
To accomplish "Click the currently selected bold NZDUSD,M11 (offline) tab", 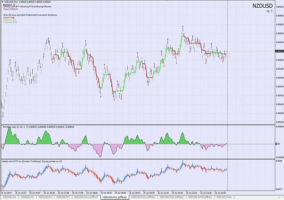I will pos(115,197).
